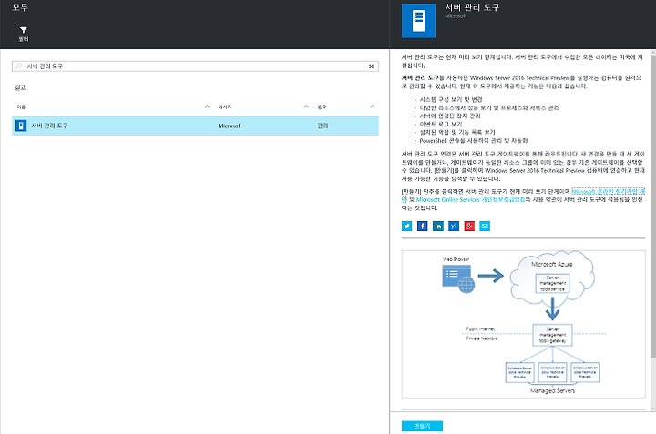Click the search magnifier icon
This screenshot has width=656, height=434.
pyautogui.click(x=18, y=66)
